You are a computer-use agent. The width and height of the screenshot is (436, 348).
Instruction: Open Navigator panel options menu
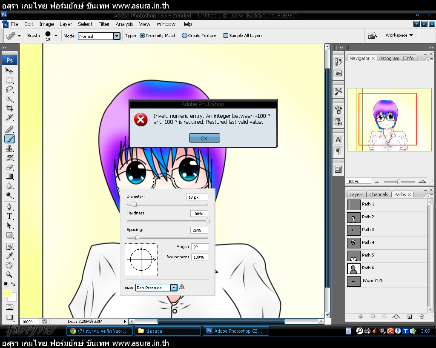pyautogui.click(x=430, y=60)
